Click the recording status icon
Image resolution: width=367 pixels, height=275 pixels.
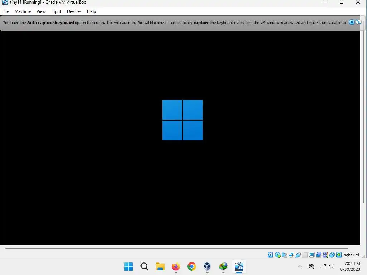pyautogui.click(x=318, y=255)
